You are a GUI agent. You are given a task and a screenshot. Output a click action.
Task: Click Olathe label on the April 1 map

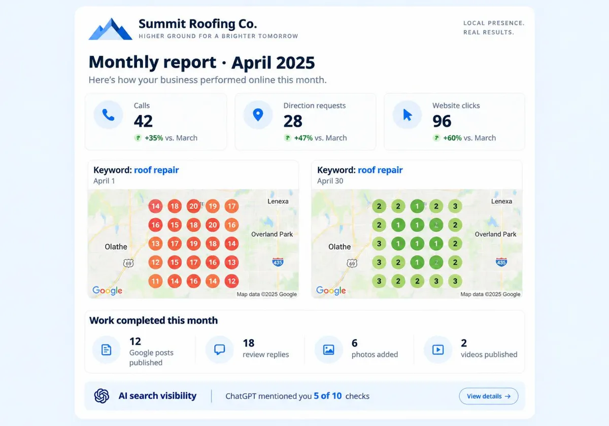pyautogui.click(x=116, y=246)
